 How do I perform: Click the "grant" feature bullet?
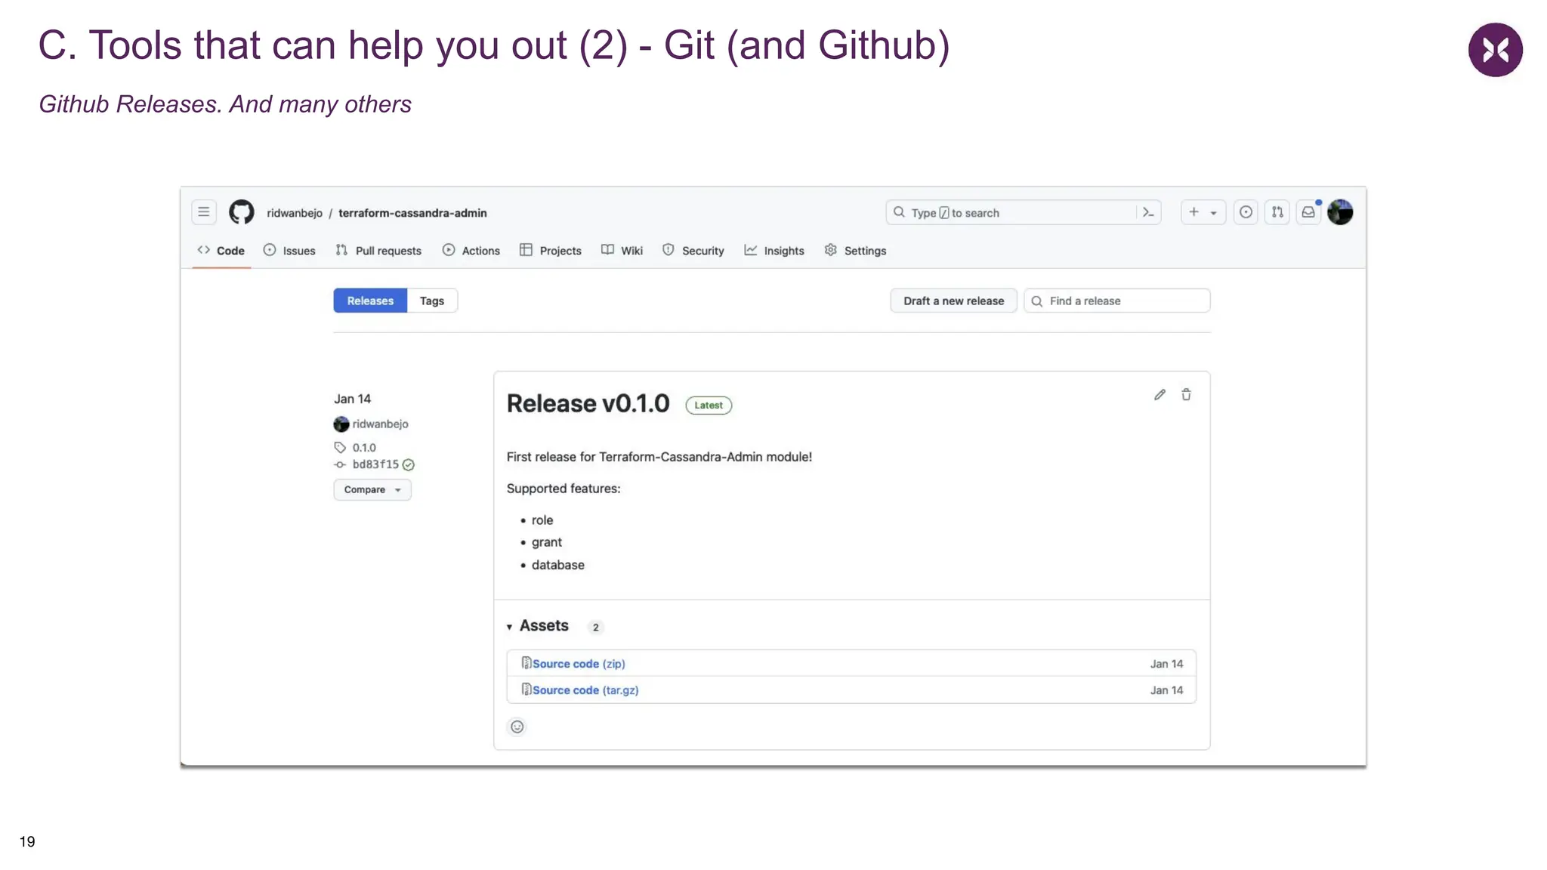tap(547, 542)
